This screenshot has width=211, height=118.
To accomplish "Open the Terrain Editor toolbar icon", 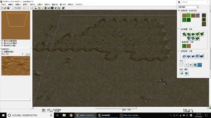I will point(36,8).
